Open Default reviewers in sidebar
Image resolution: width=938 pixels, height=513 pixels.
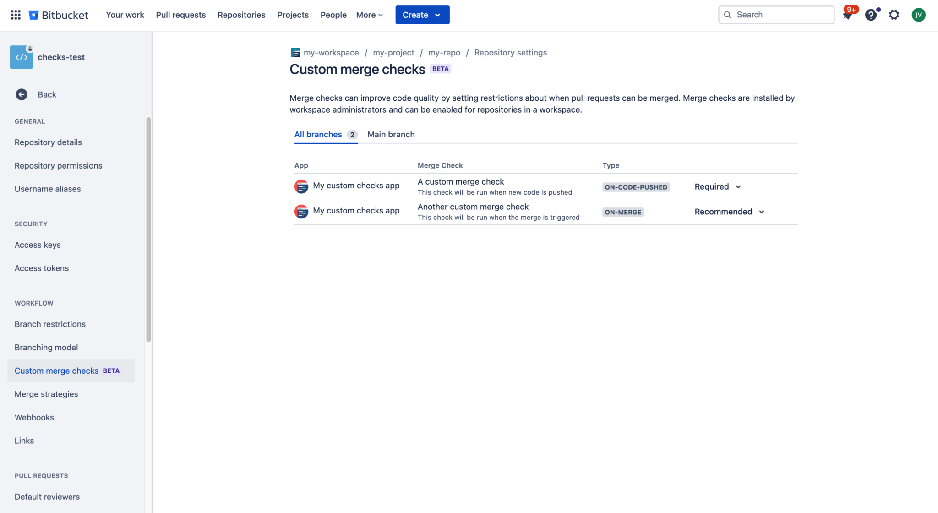(47, 497)
